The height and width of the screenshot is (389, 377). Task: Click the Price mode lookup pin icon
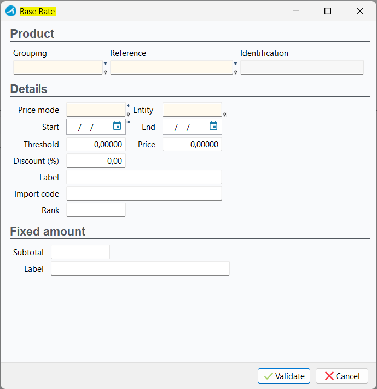click(128, 115)
